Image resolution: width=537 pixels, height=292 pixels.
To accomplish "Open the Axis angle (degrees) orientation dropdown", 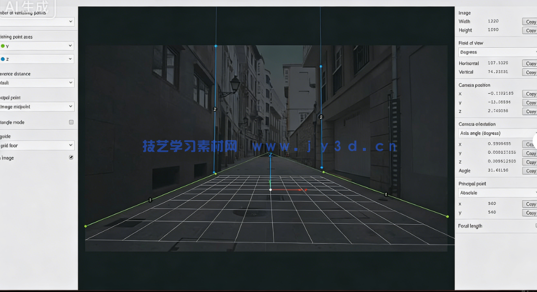I will coord(494,133).
